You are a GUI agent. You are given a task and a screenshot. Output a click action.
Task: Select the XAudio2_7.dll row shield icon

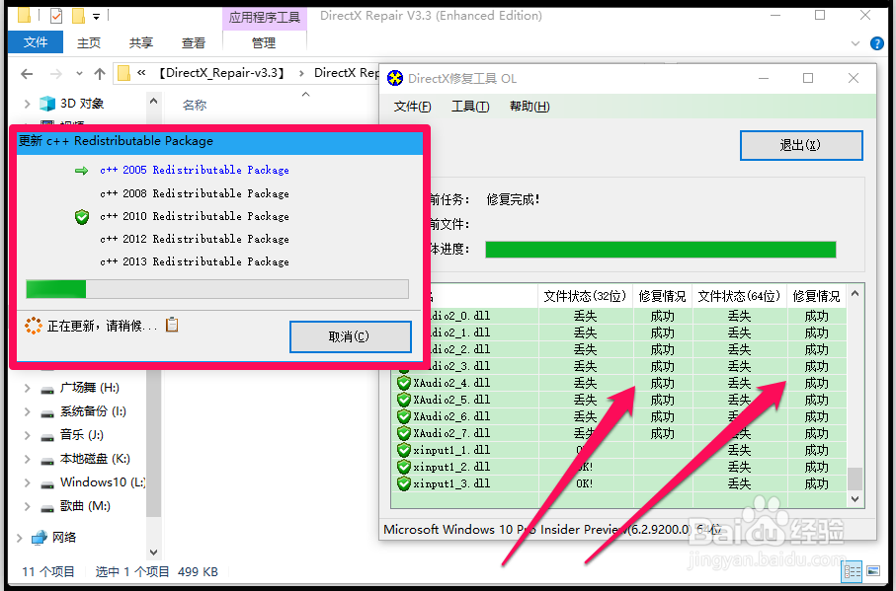click(x=404, y=433)
